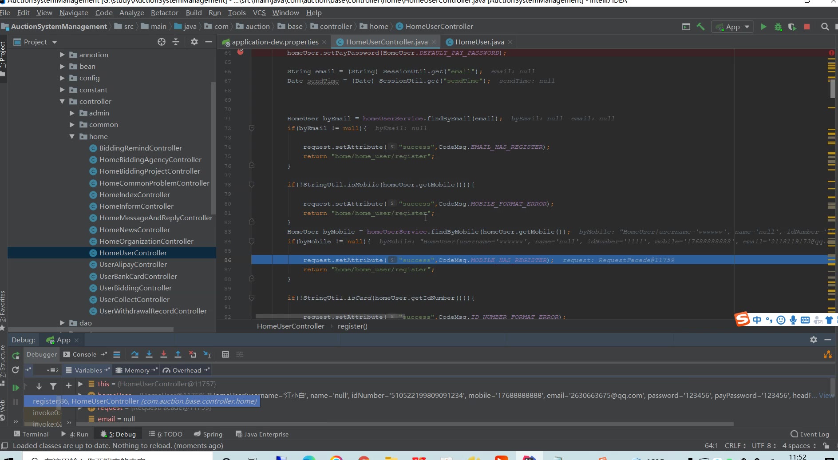Screen dimensions: 838x460
Task: Open the Refactor menu
Action: point(164,13)
